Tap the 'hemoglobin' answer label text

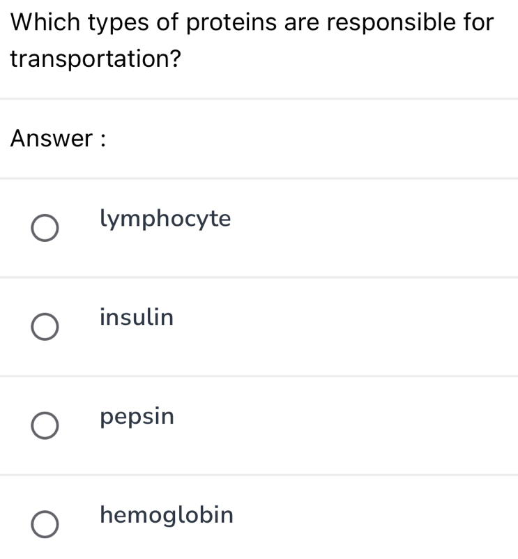point(167,516)
